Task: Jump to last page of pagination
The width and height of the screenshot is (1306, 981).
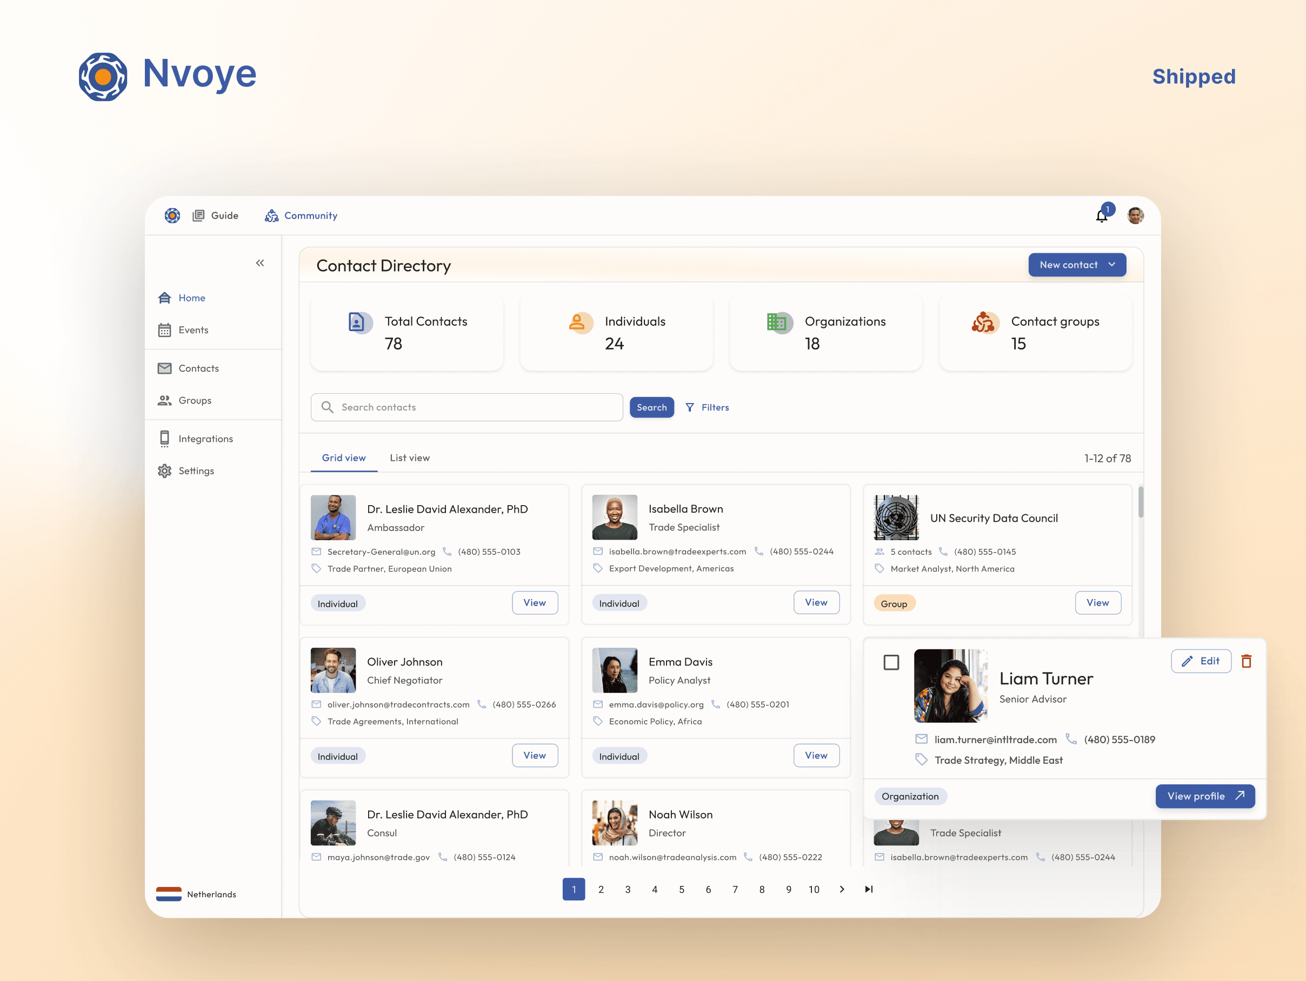Action: [869, 889]
